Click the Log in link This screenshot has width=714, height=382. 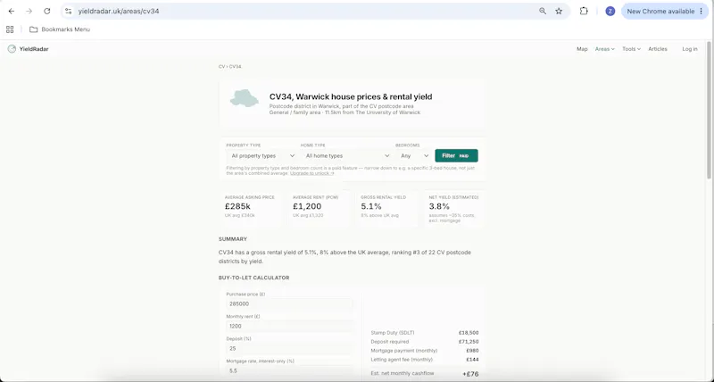coord(689,49)
